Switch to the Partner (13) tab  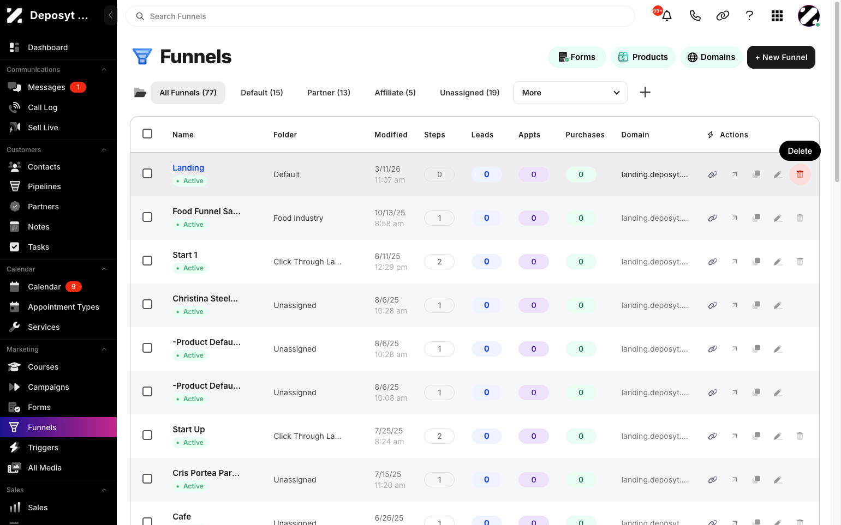[329, 93]
